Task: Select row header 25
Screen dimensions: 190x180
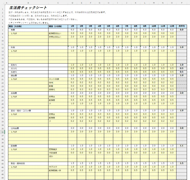Action: coord(3,94)
